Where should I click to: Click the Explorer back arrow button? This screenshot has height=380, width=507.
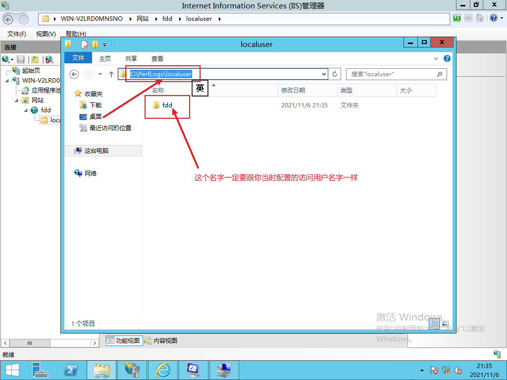click(74, 74)
